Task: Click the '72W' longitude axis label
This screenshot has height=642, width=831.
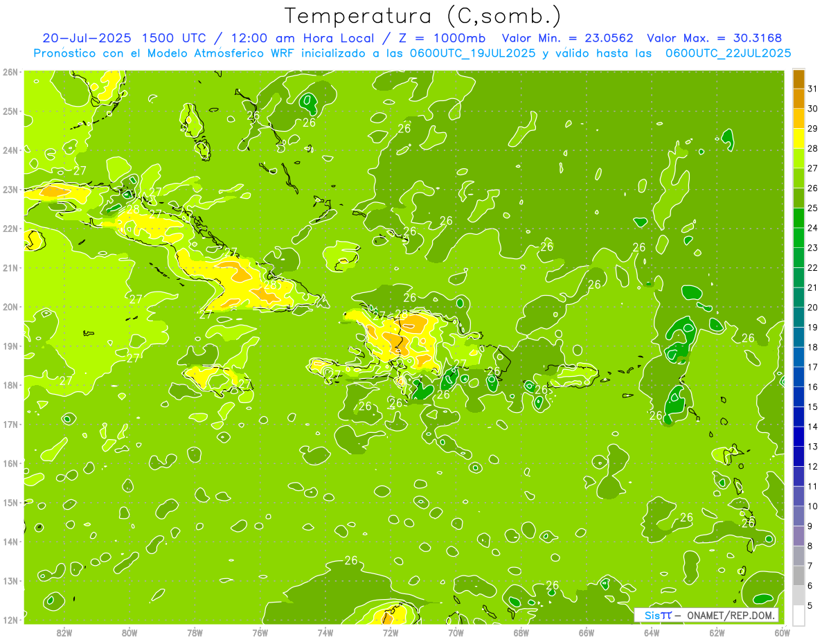Action: [391, 632]
